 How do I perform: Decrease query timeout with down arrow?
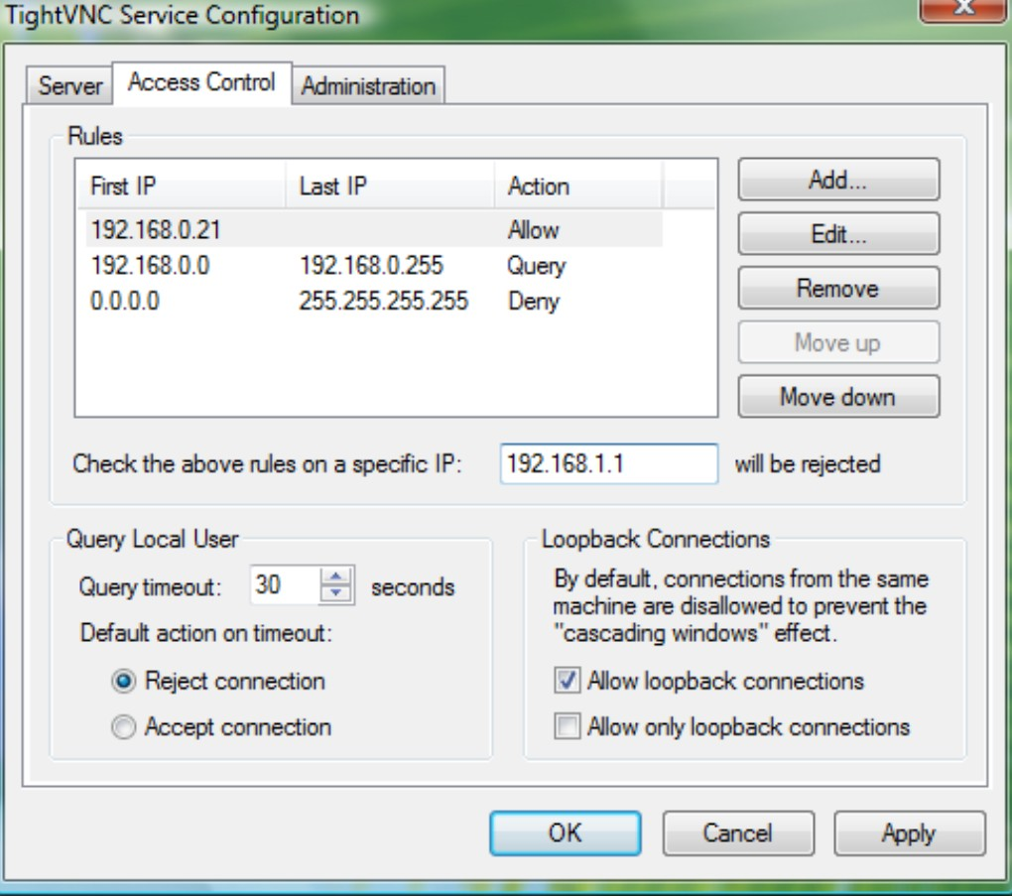pos(335,594)
